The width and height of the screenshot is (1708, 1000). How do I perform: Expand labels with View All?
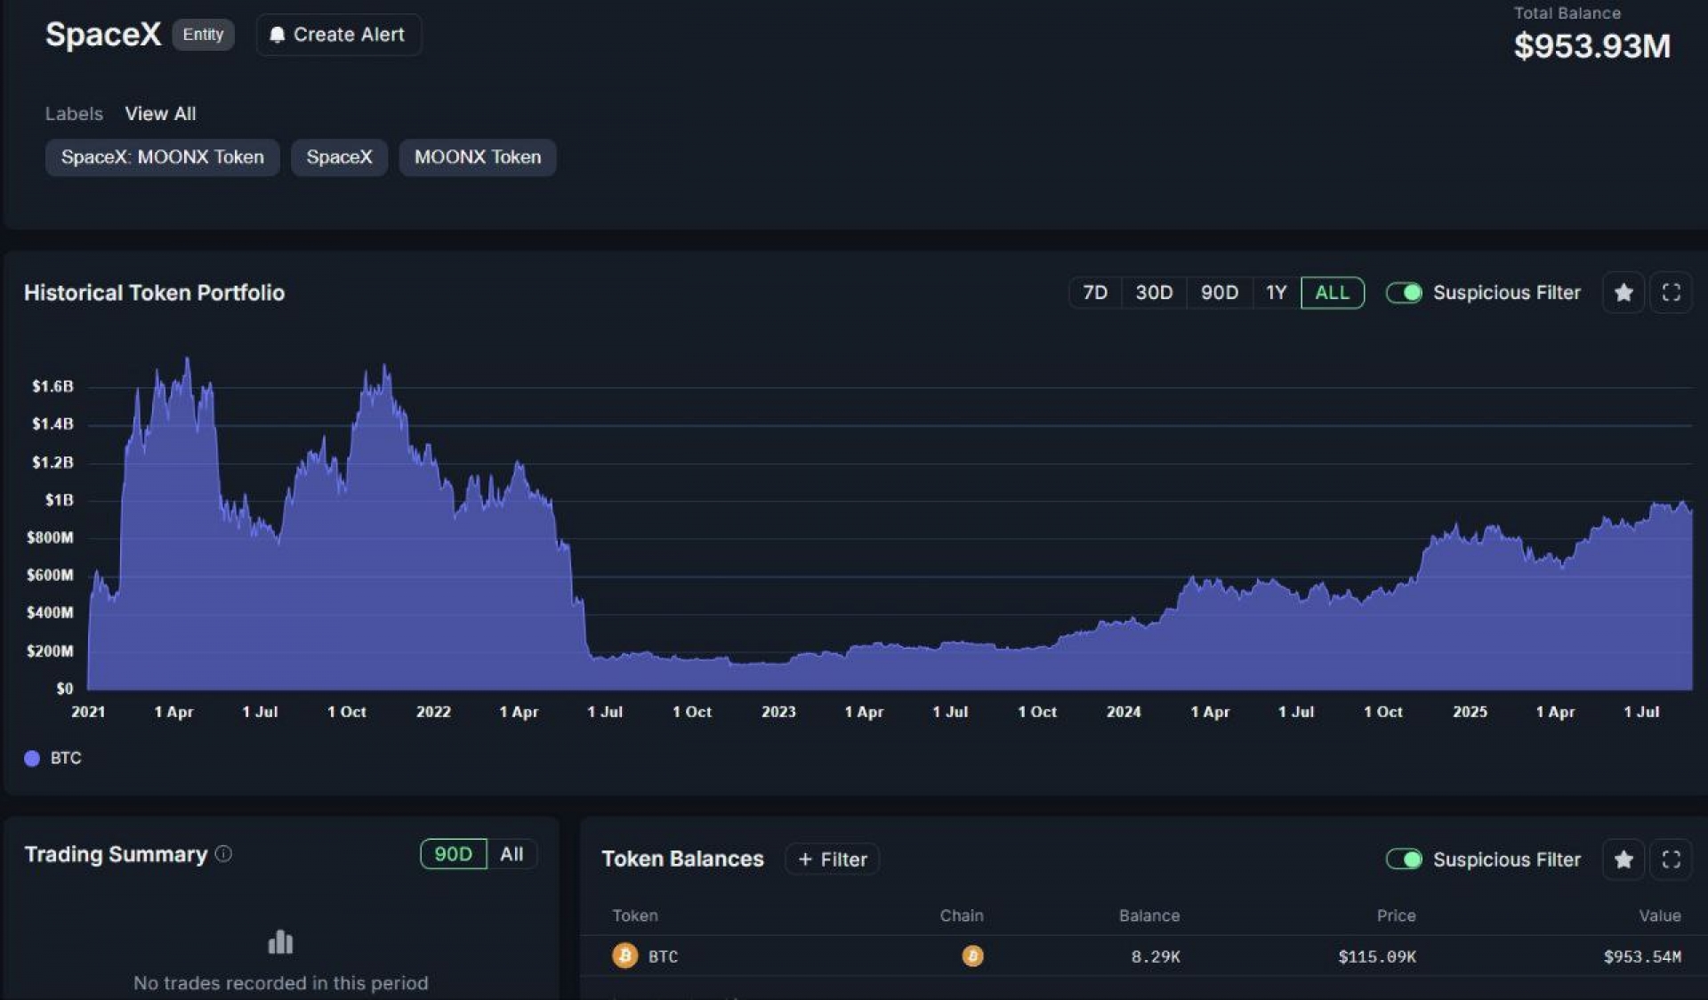160,114
